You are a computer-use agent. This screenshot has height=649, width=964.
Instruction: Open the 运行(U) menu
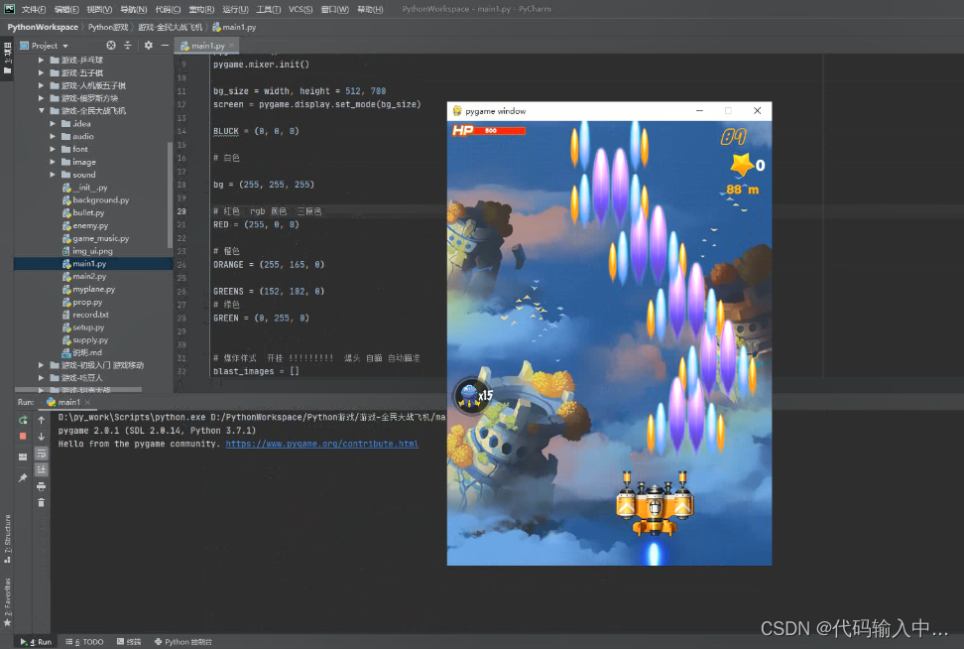coord(235,9)
